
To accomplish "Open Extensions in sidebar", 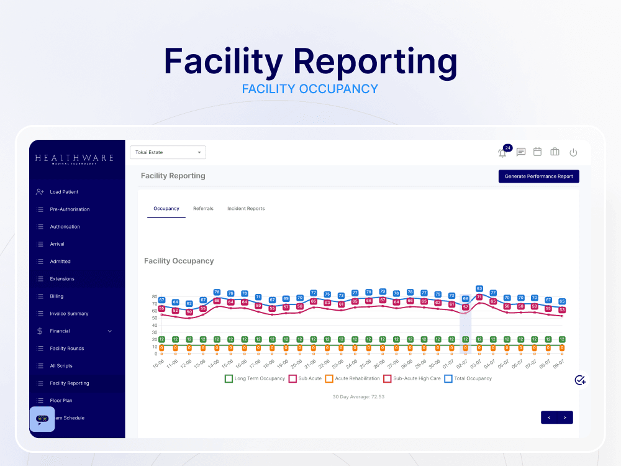I will (62, 279).
